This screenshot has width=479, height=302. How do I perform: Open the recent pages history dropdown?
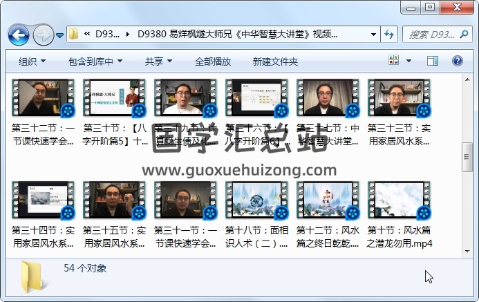[x=60, y=35]
